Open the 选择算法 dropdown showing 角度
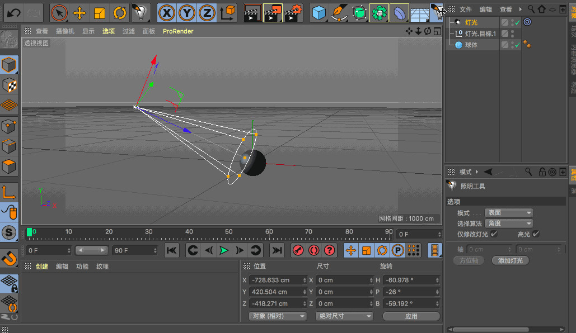 [x=509, y=223]
